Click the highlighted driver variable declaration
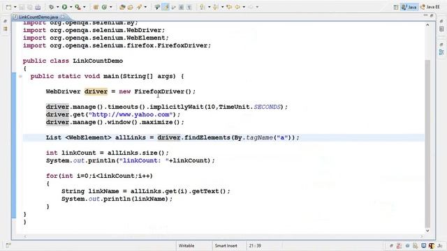447x251 pixels. [96, 91]
